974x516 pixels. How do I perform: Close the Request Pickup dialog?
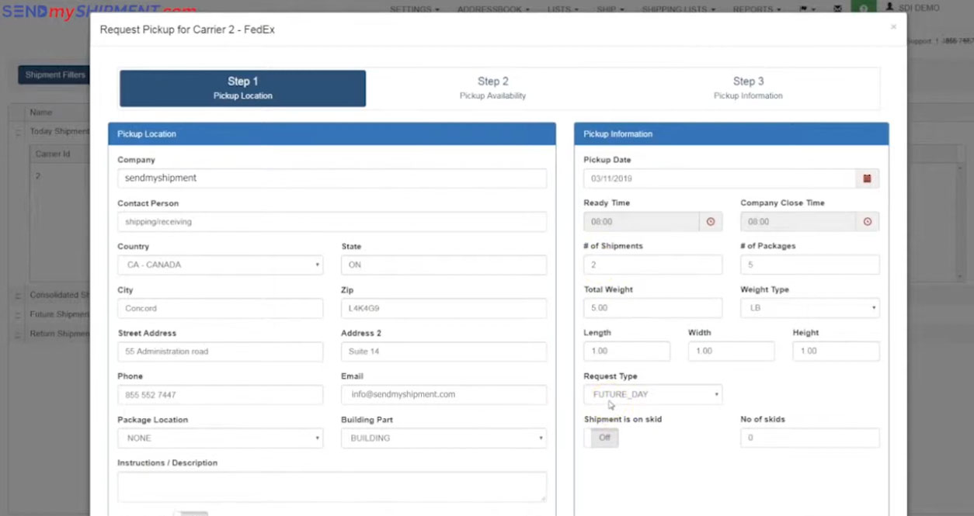click(893, 27)
